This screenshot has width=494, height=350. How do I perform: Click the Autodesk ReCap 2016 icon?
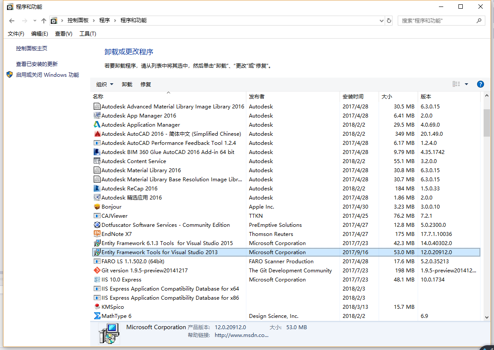(x=97, y=188)
